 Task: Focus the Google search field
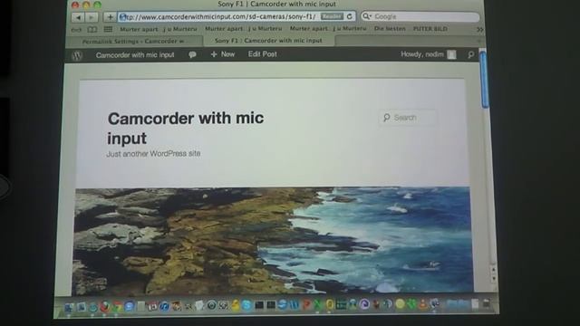pyautogui.click(x=420, y=16)
